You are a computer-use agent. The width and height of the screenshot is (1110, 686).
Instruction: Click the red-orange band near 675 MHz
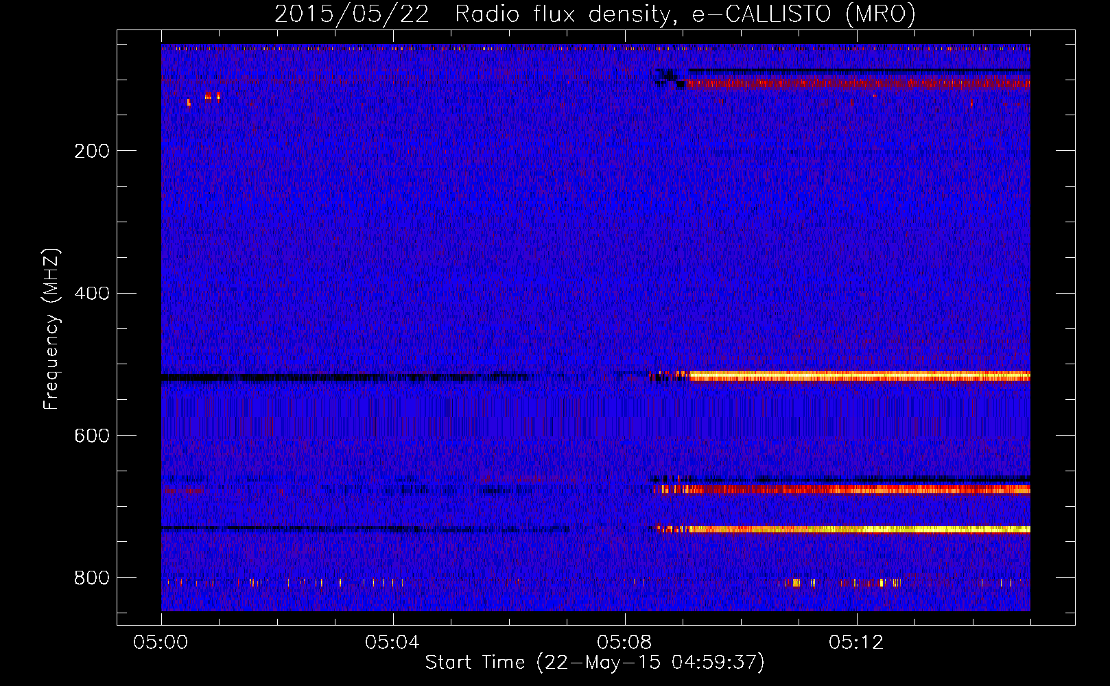pos(841,489)
